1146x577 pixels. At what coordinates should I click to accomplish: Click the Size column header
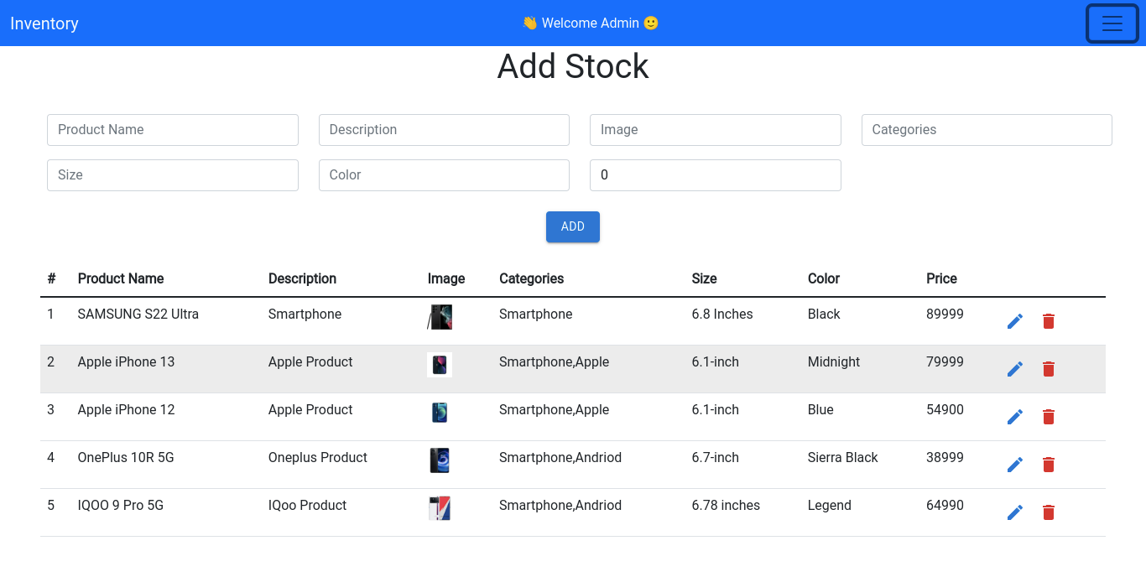(704, 278)
